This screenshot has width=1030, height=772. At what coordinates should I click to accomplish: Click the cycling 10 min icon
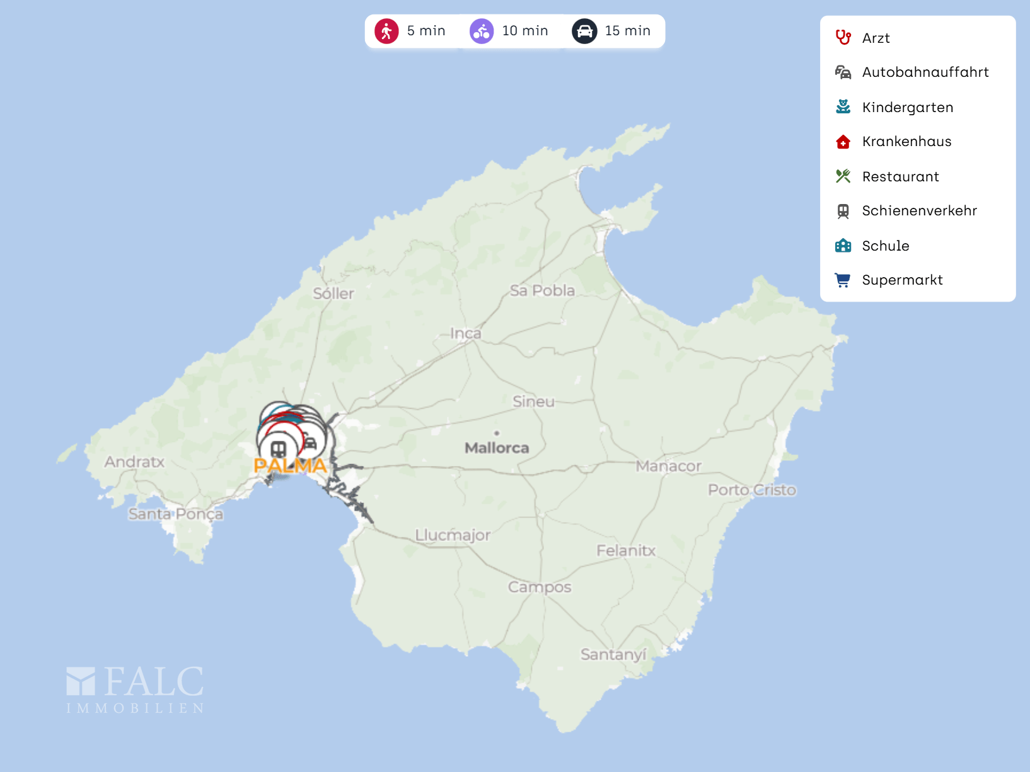482,31
